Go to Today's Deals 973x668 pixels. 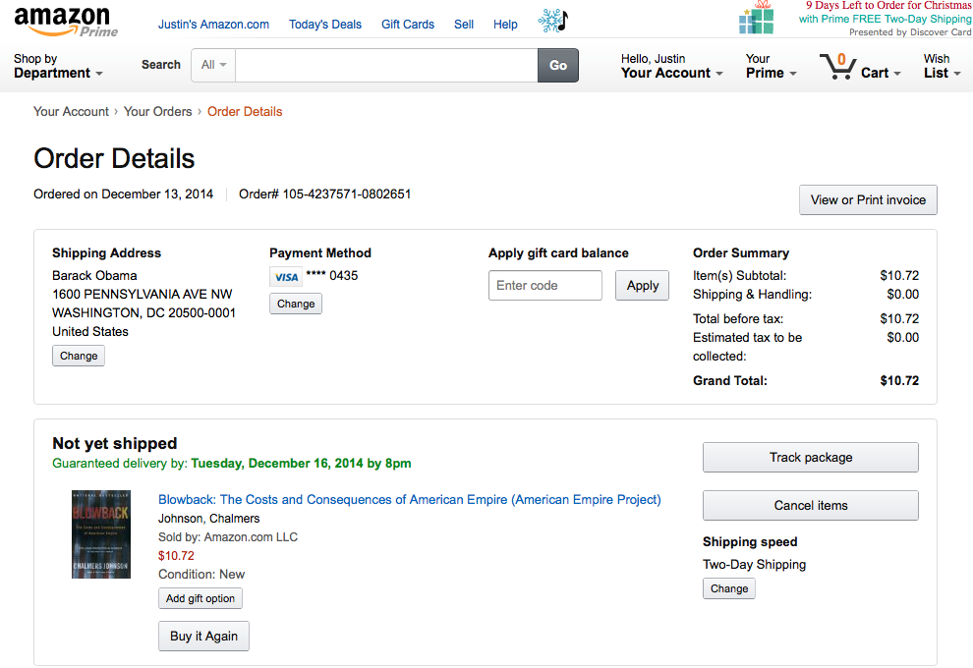325,25
